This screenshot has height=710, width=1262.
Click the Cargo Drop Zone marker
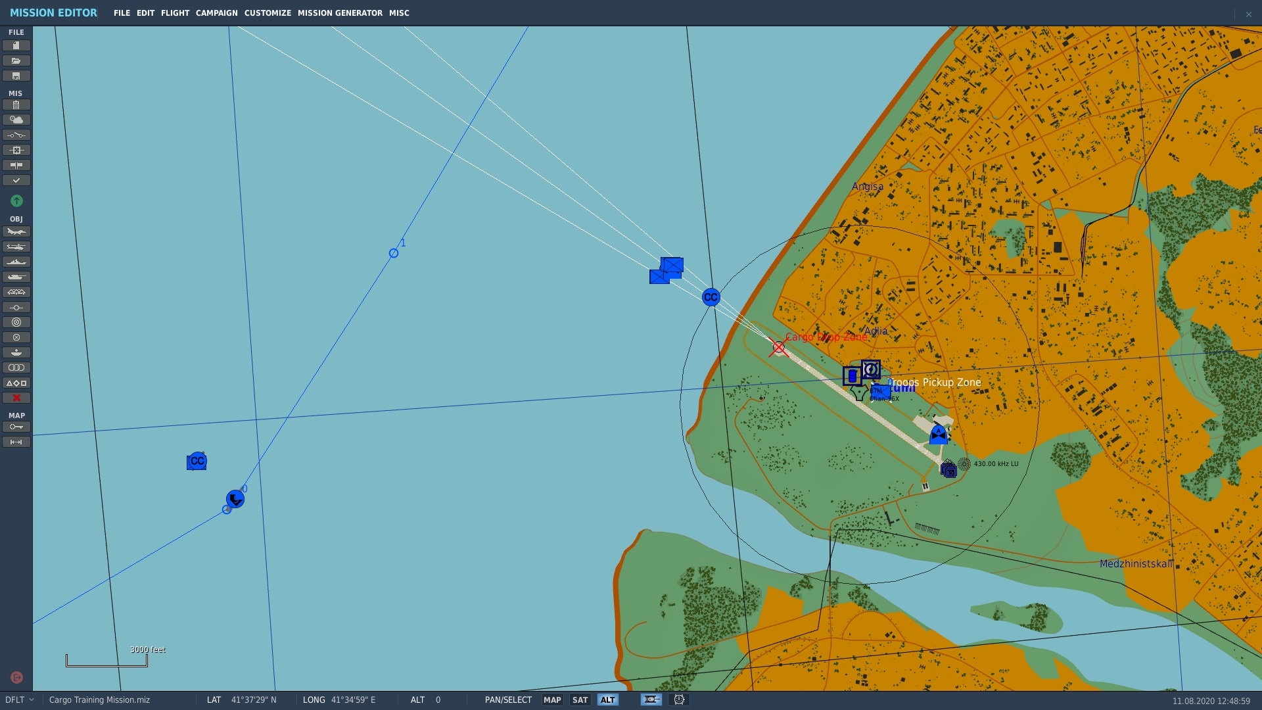click(779, 348)
